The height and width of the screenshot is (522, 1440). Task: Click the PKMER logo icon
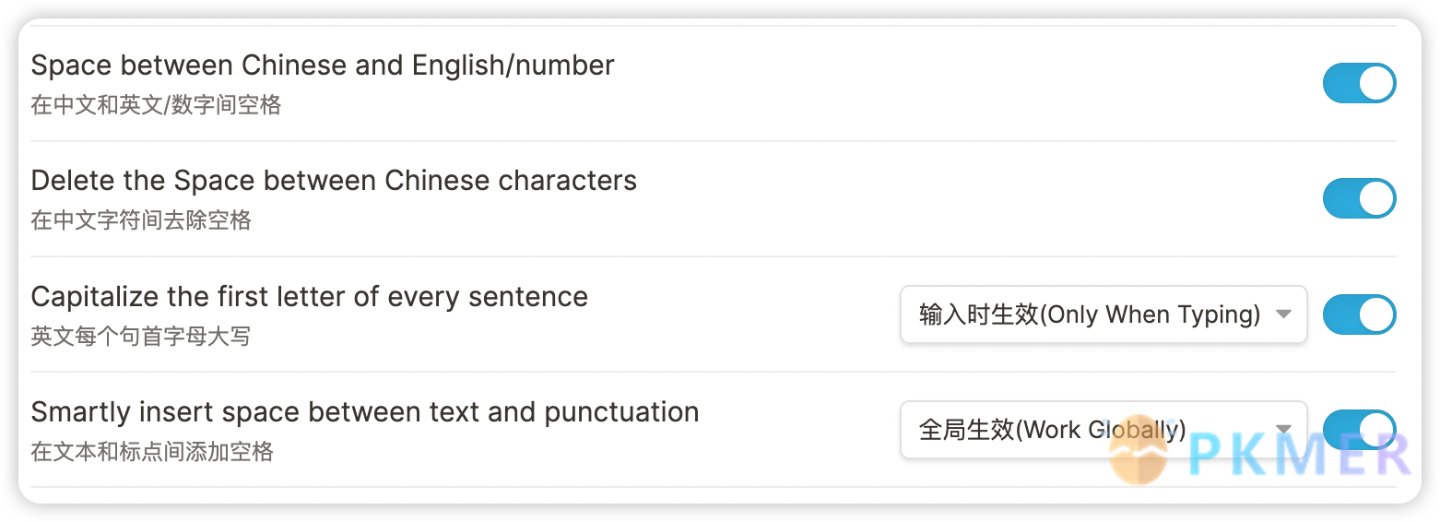pos(1139,451)
